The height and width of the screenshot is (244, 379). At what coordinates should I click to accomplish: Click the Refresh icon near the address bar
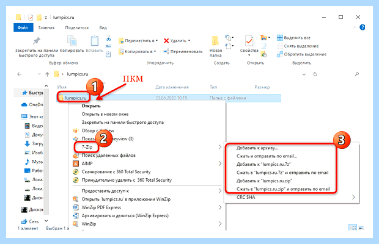(x=315, y=74)
